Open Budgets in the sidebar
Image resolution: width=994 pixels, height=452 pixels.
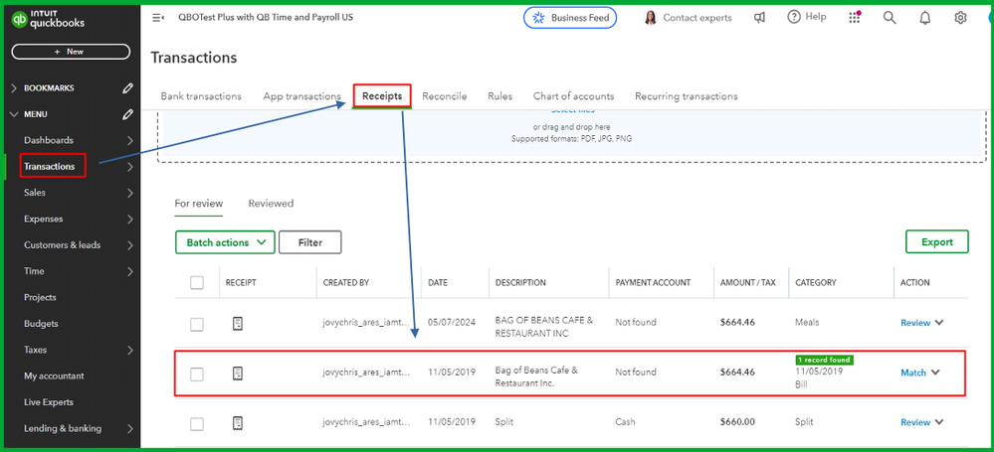tap(41, 324)
